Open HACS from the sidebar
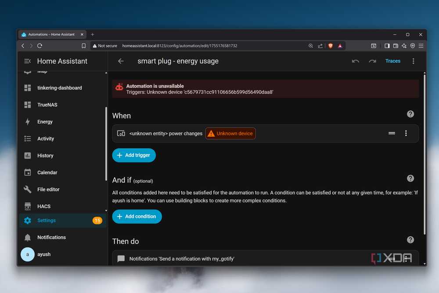The width and height of the screenshot is (439, 293). coord(62,206)
